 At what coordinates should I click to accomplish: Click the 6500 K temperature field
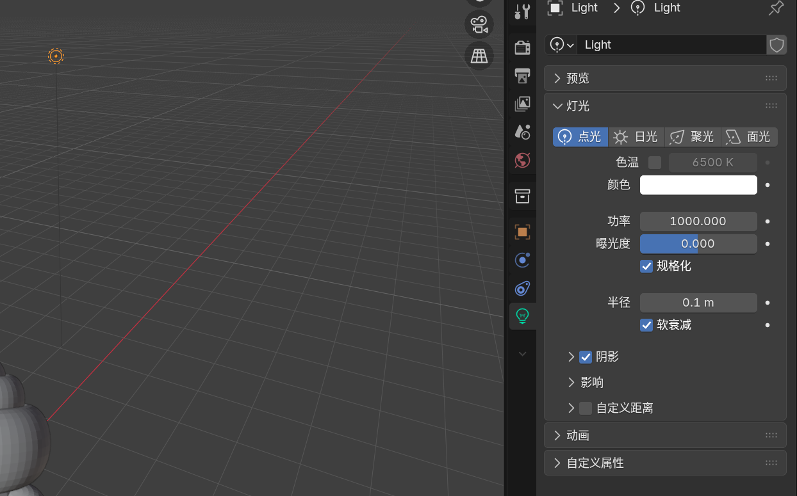[x=713, y=163]
